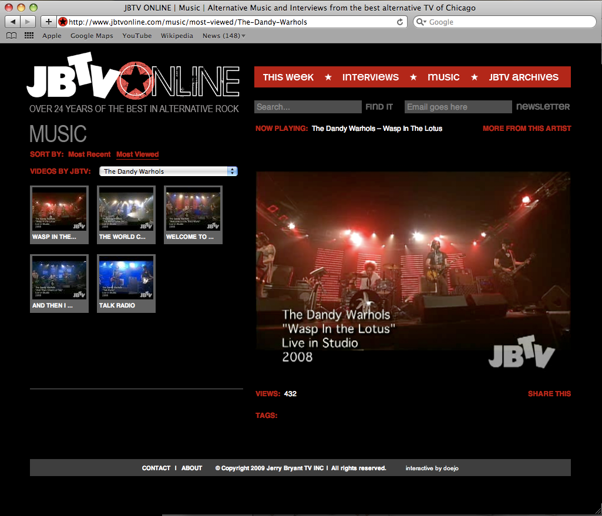
Task: Click More From This Artist link
Action: 527,129
